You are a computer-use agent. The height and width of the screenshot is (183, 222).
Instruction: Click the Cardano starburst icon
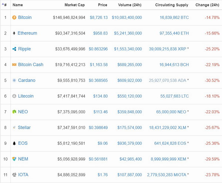14,81
